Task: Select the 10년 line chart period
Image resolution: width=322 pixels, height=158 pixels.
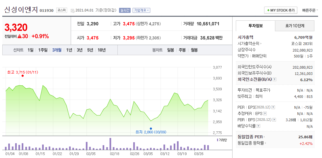Action: point(102,50)
